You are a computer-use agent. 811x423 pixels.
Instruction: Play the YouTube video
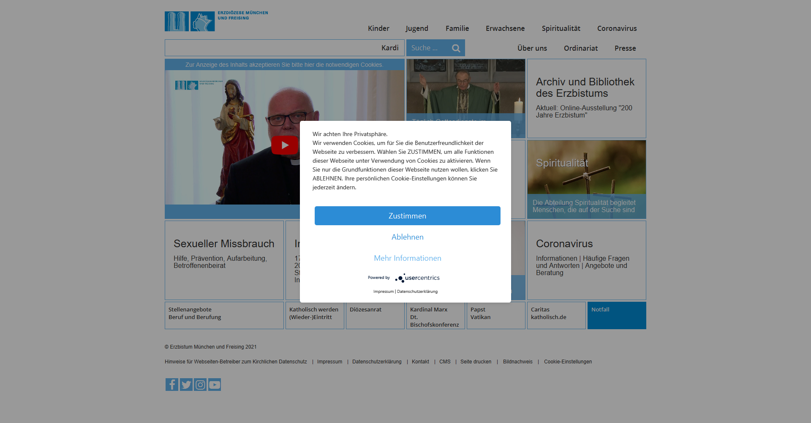285,145
